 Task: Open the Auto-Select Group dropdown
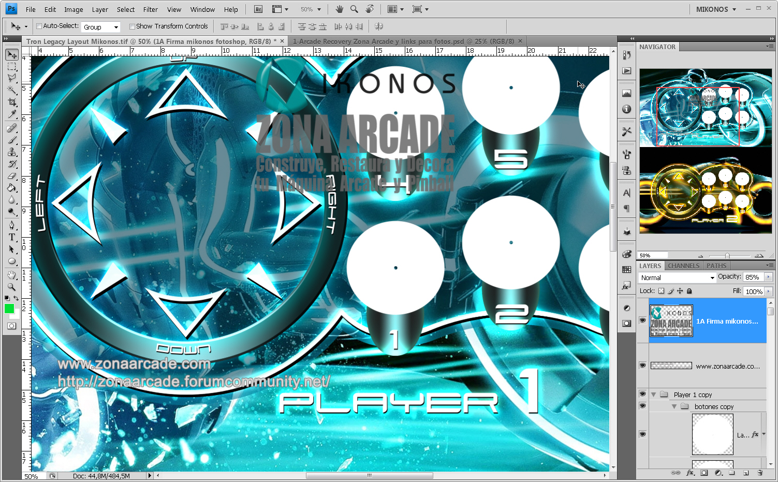pyautogui.click(x=101, y=27)
